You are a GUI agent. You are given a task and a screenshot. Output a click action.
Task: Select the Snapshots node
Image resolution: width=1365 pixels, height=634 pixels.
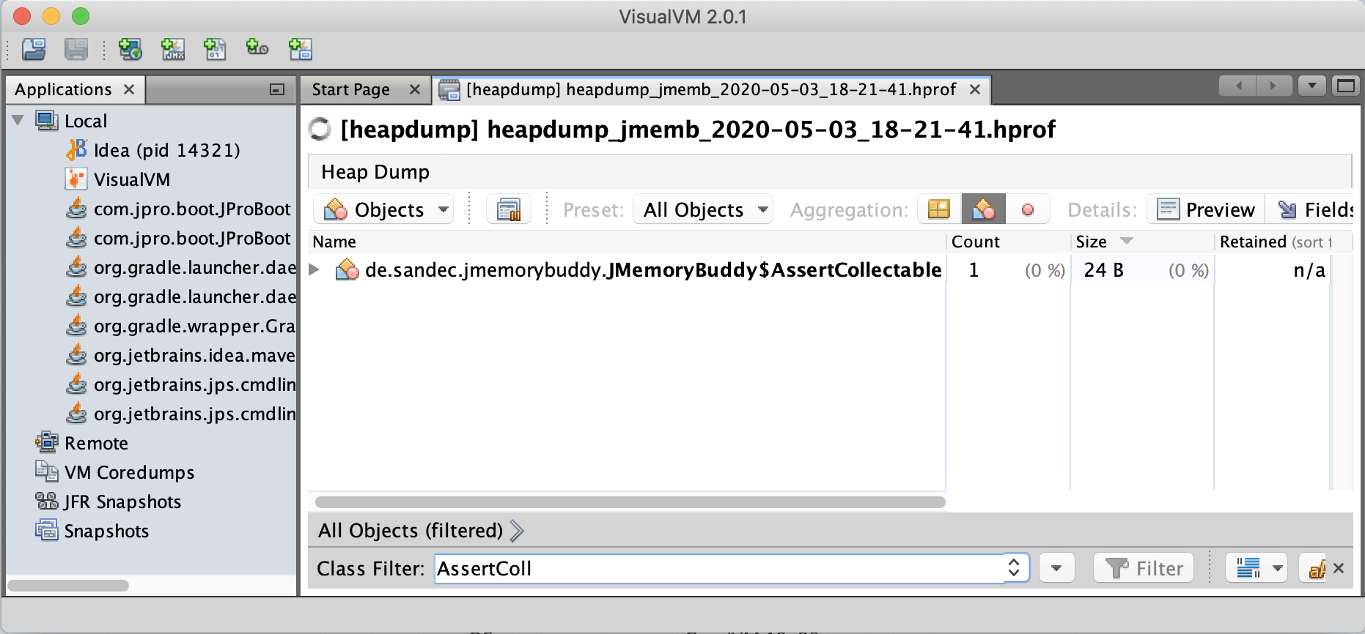(106, 531)
